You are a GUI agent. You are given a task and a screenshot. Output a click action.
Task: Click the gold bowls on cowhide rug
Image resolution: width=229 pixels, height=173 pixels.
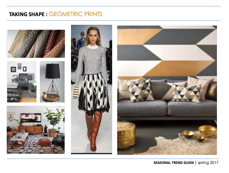click(x=199, y=133)
